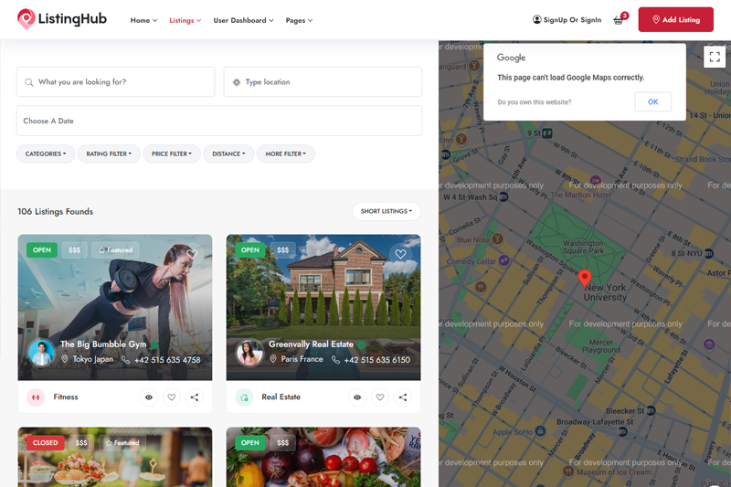Click the Choose A Date field
Image resolution: width=731 pixels, height=487 pixels.
click(219, 121)
